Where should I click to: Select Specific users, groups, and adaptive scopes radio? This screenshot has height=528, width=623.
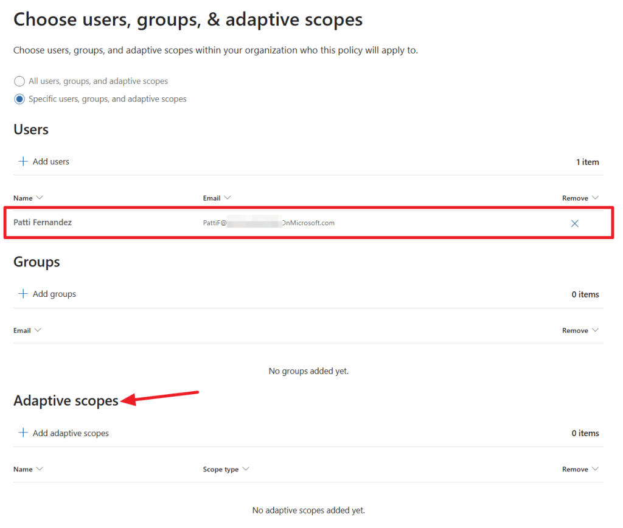click(x=19, y=99)
